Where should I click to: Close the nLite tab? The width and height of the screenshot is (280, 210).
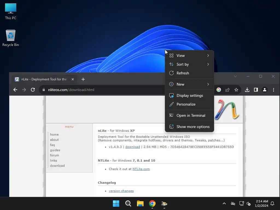(x=73, y=79)
